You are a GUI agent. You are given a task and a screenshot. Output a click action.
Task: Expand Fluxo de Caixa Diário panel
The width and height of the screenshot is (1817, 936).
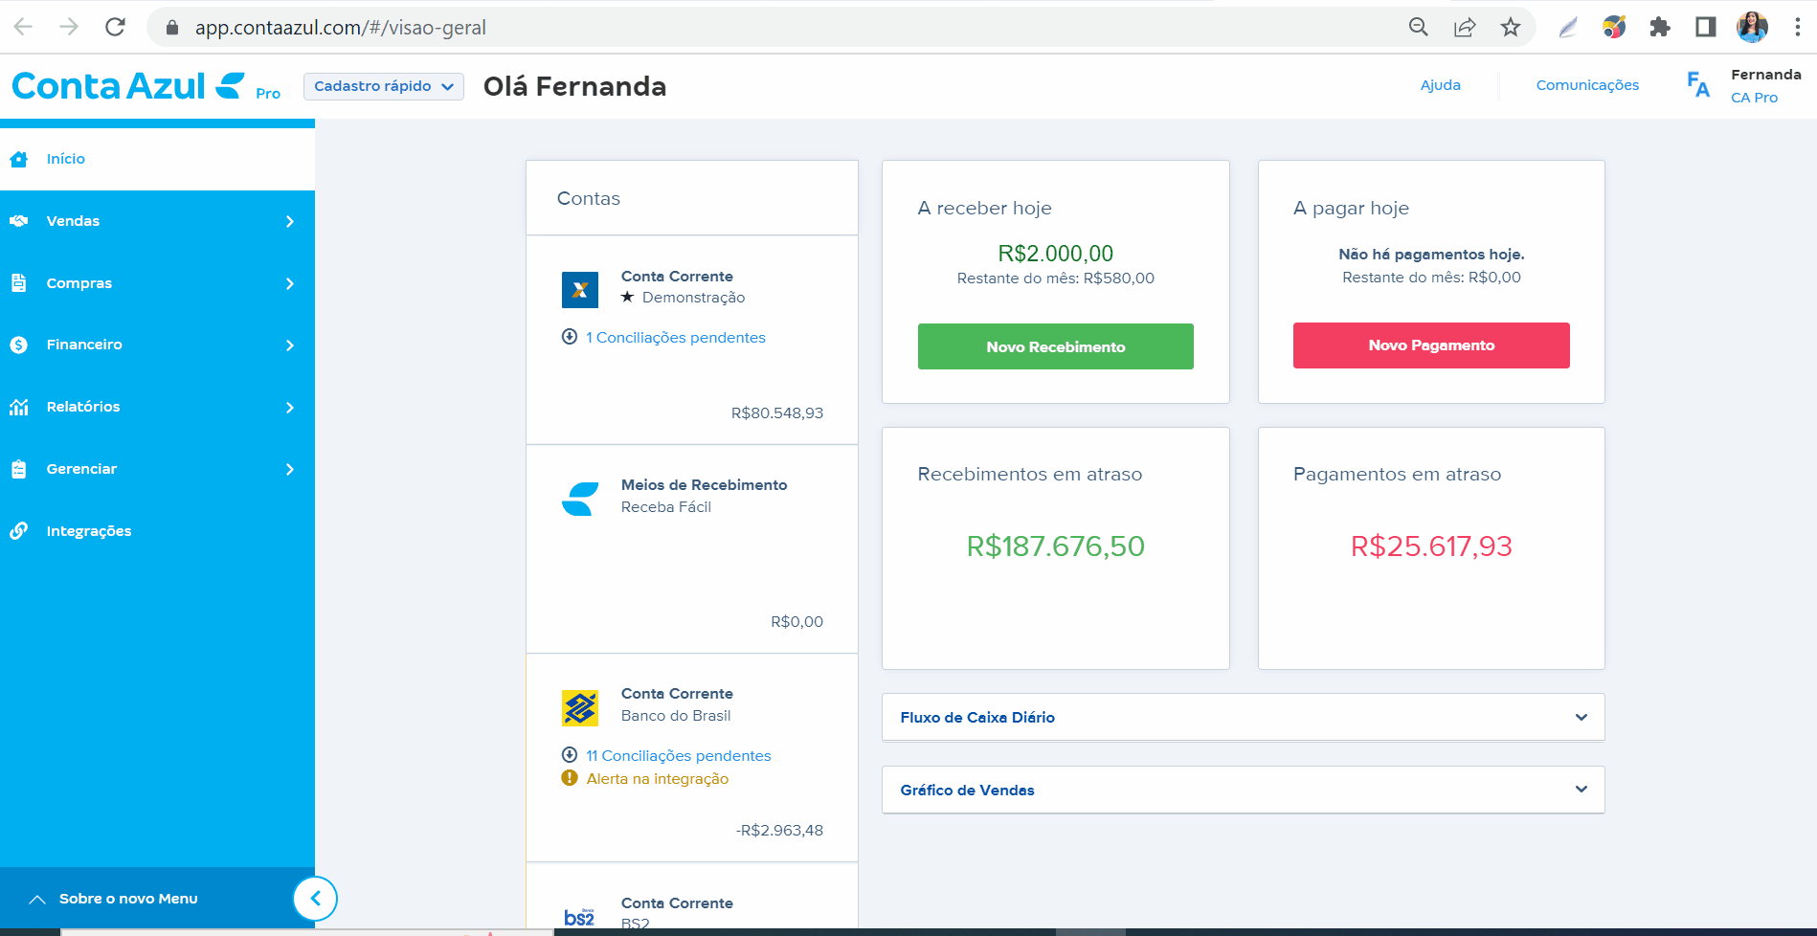click(1243, 717)
